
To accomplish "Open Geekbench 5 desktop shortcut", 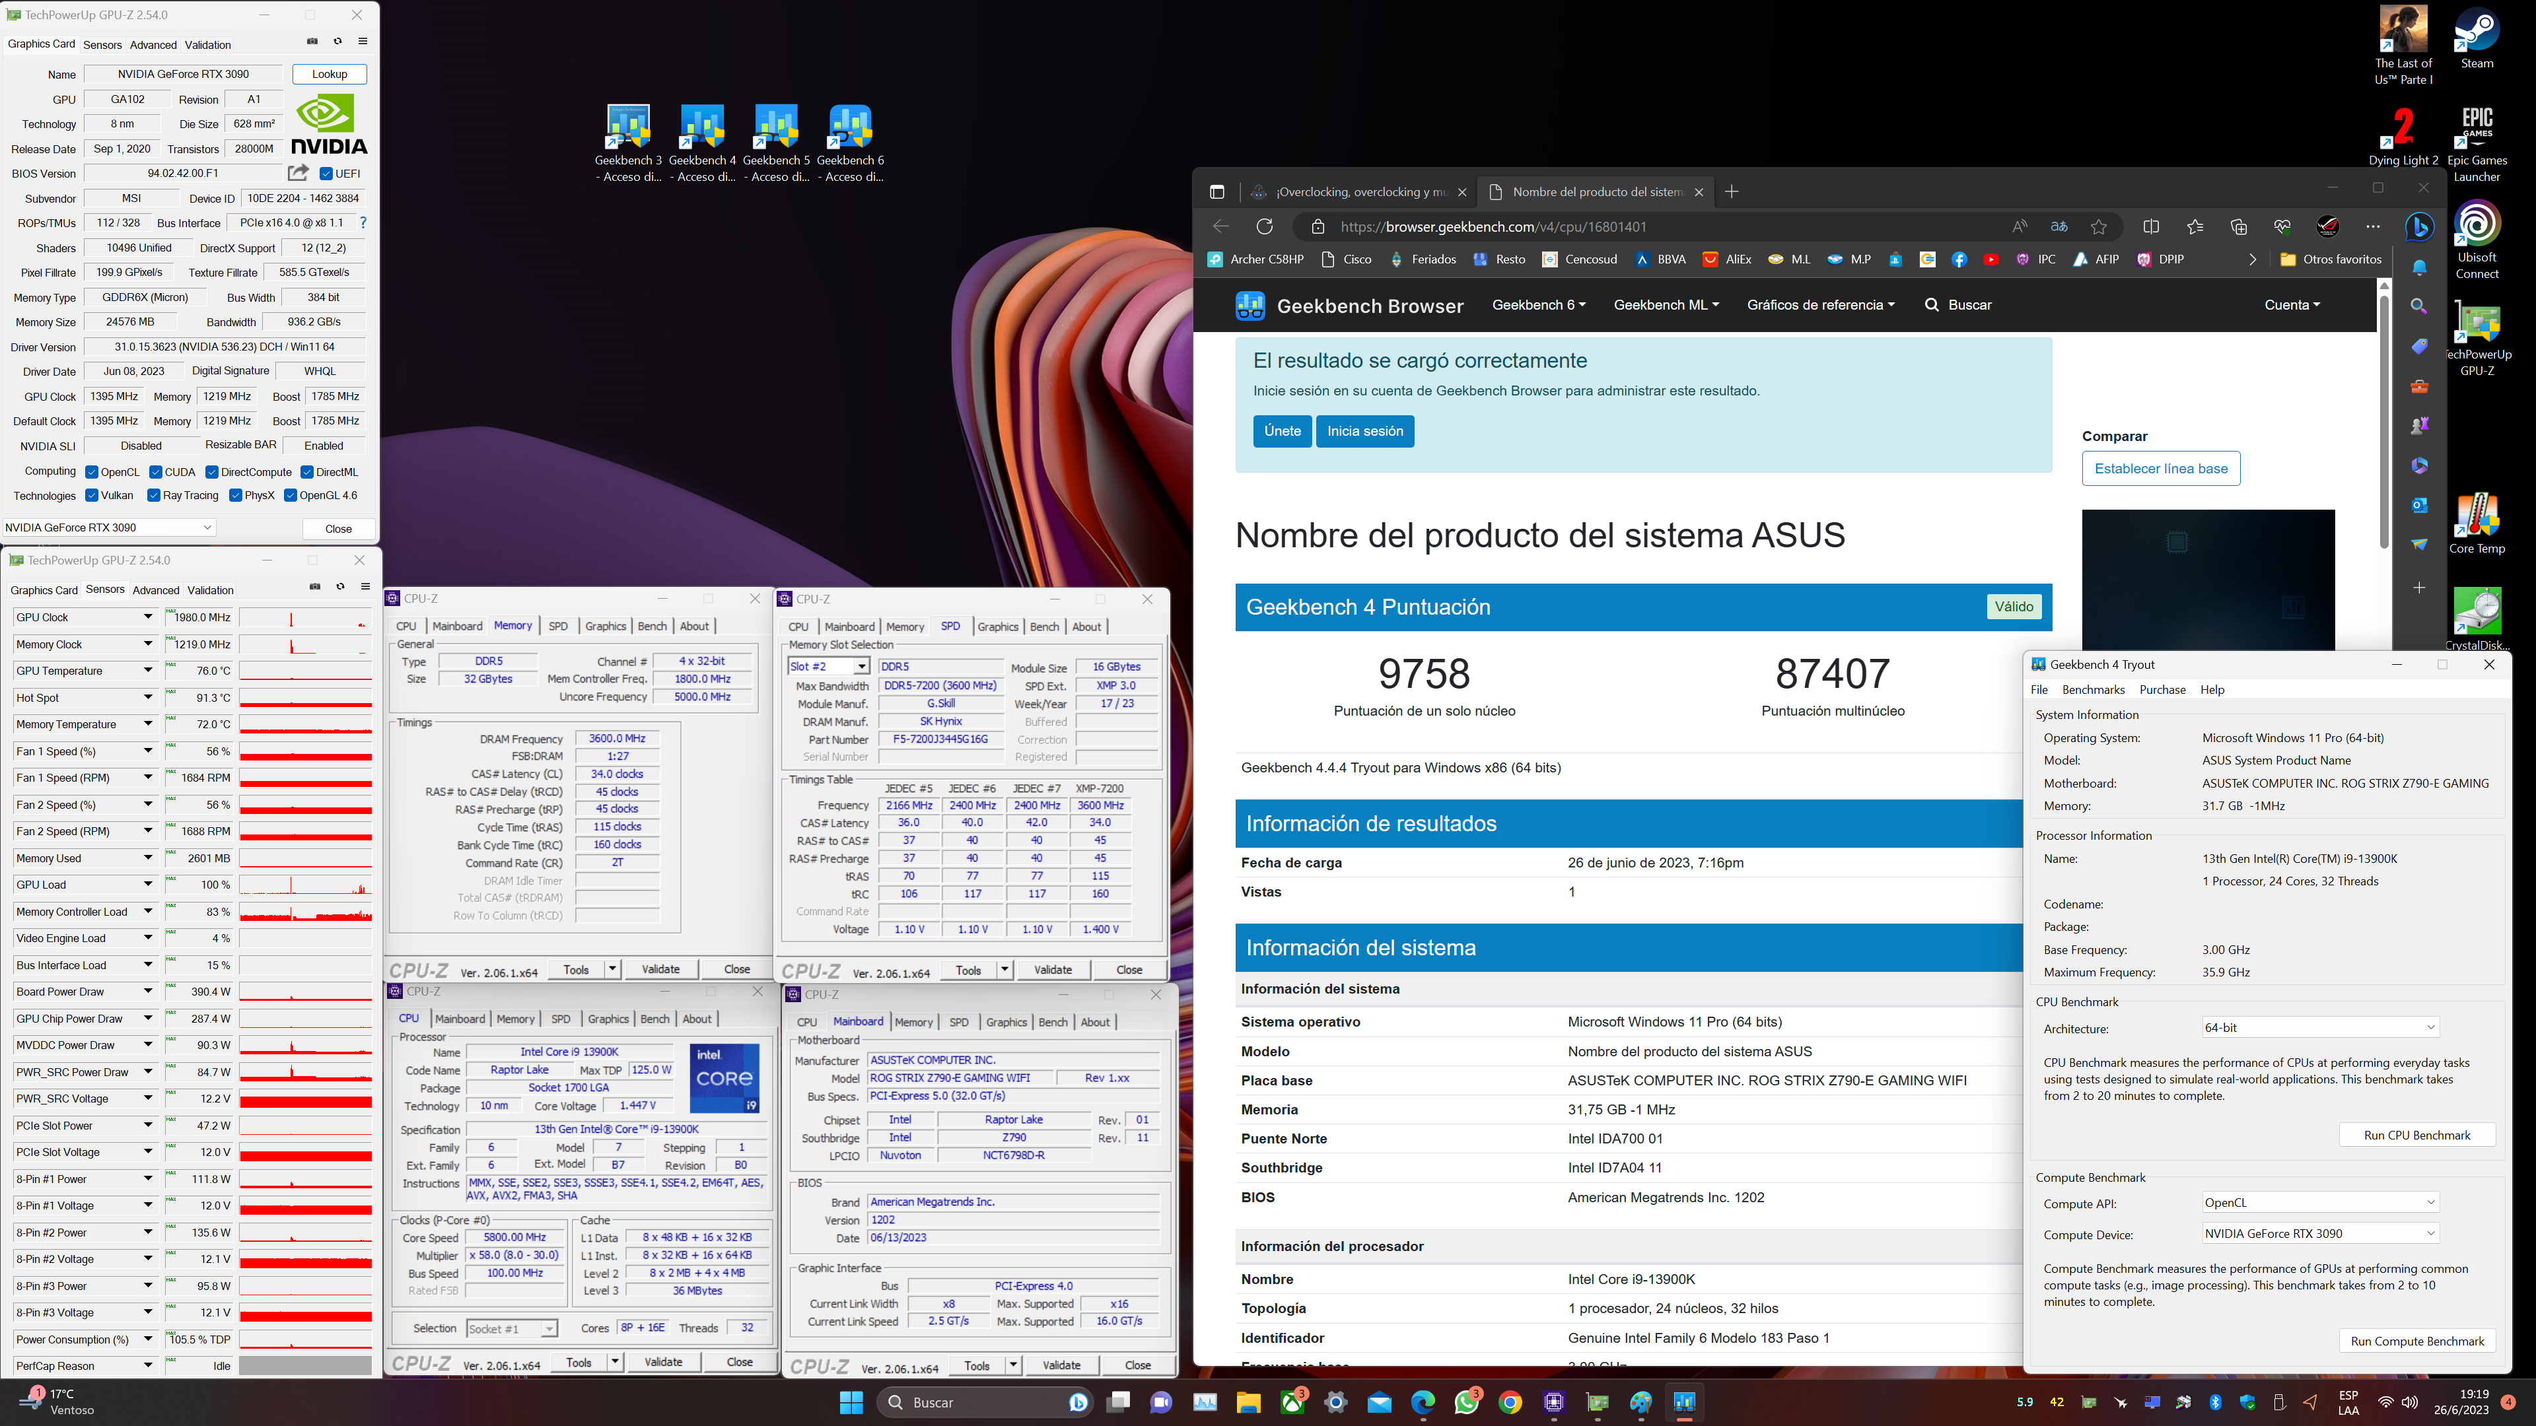I will coord(776,144).
